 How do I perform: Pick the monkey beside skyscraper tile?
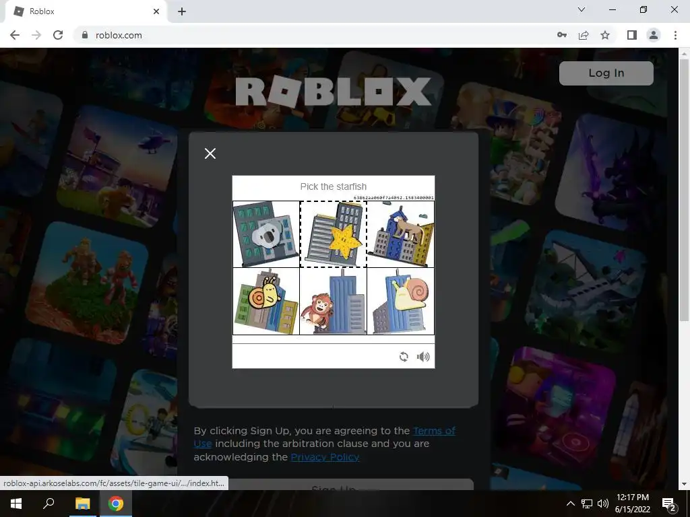click(x=333, y=301)
